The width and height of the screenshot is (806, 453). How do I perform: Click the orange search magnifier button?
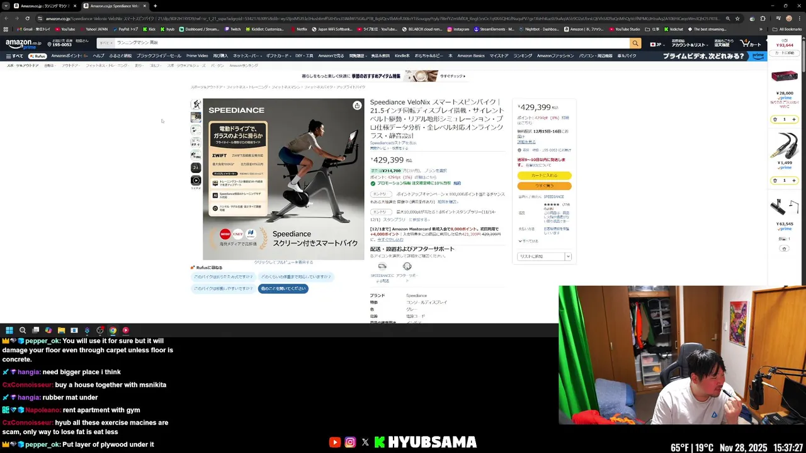click(635, 43)
